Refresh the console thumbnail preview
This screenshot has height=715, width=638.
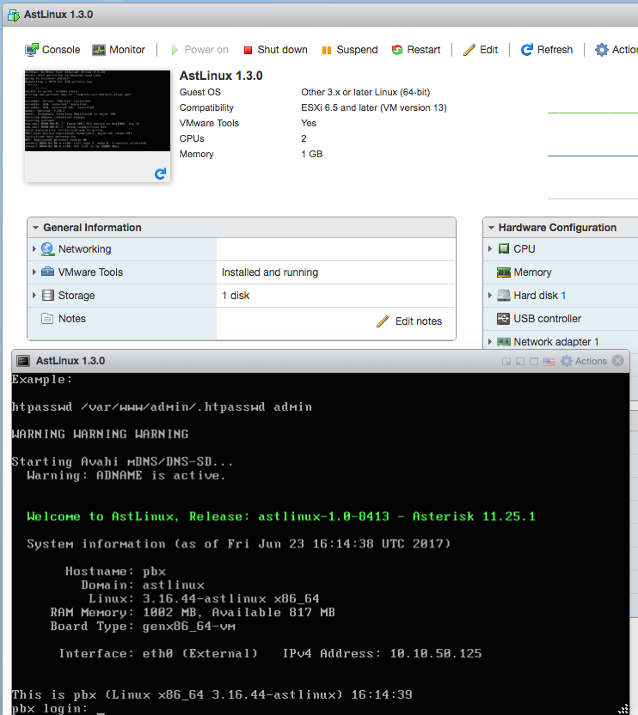pyautogui.click(x=160, y=174)
